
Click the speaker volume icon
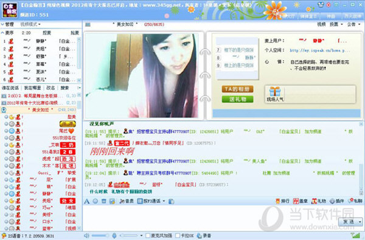coord(86,236)
